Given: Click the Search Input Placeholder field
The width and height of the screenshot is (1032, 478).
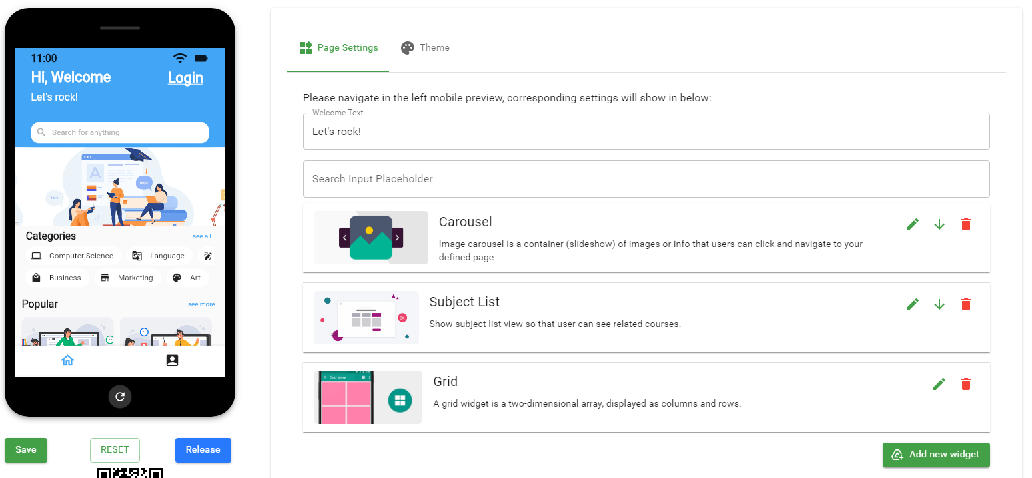Looking at the screenshot, I should [x=646, y=179].
